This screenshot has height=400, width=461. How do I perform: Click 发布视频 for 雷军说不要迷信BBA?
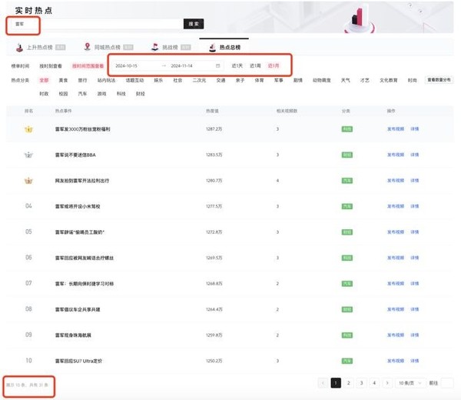(395, 155)
